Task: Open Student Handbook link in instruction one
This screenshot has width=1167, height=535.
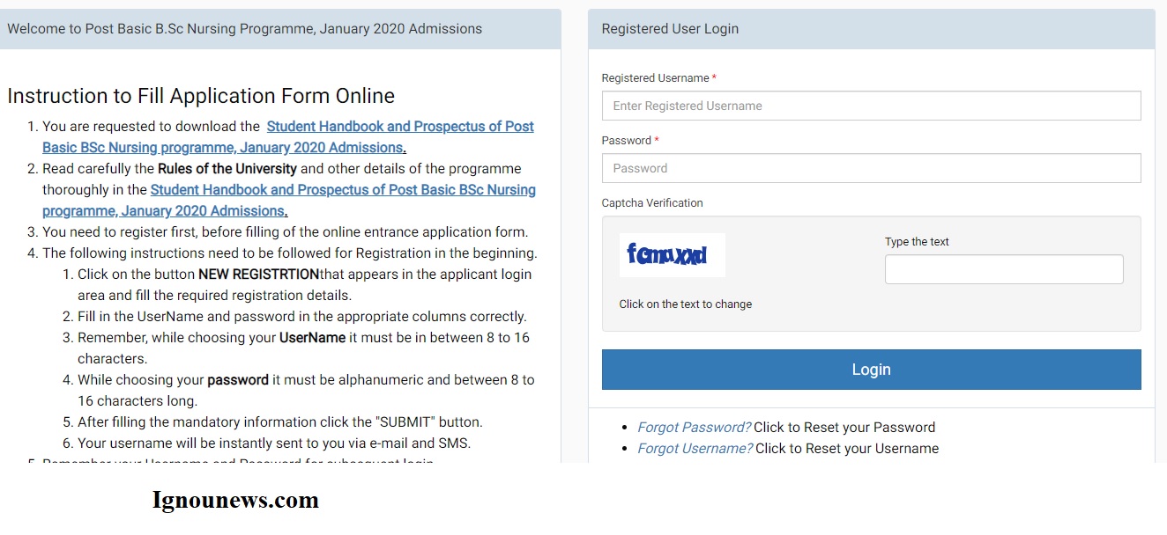Action: coord(288,137)
